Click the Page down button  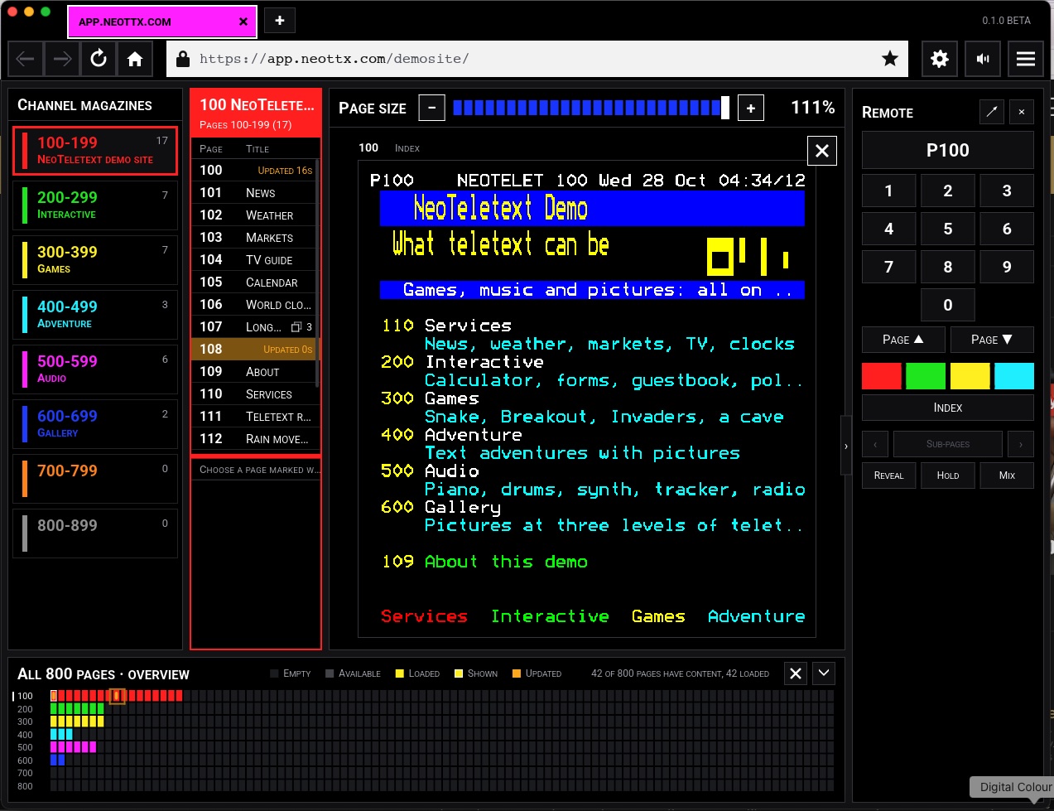tap(992, 340)
